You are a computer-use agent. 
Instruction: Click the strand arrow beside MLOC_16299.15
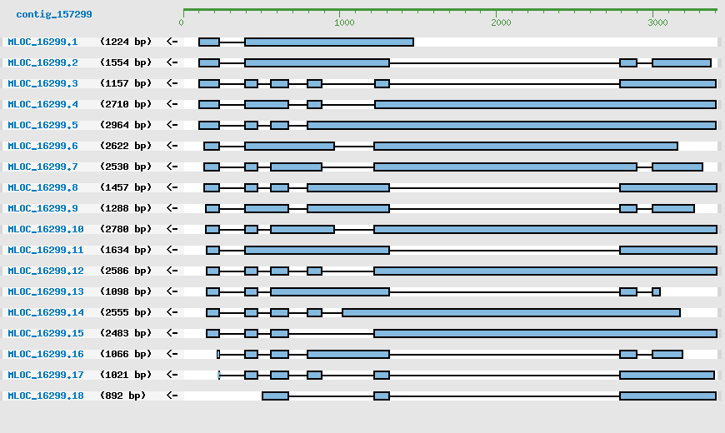point(172,333)
